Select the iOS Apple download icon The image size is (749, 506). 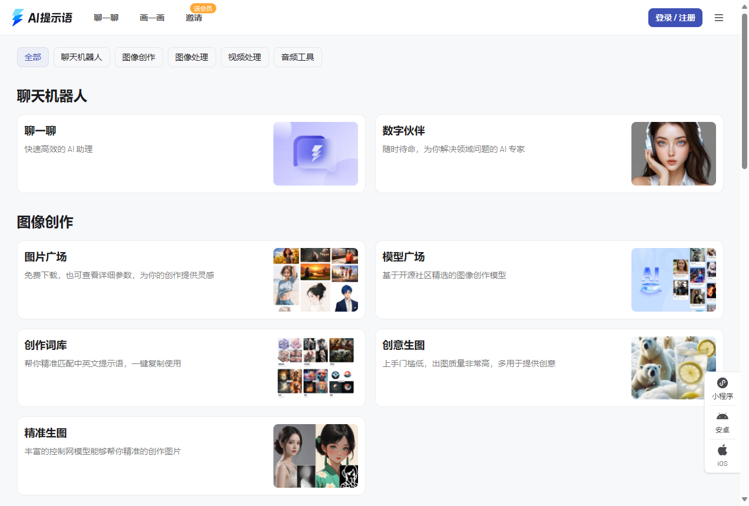click(723, 450)
